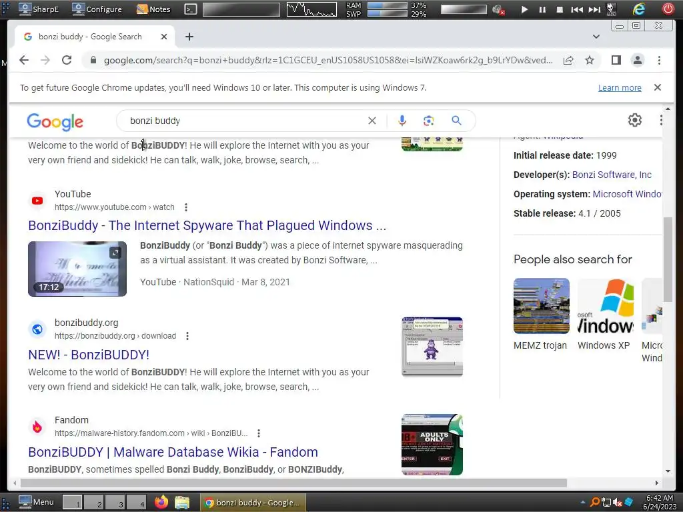683x512 pixels.
Task: Submit search with the magnifier icon
Action: 456,121
